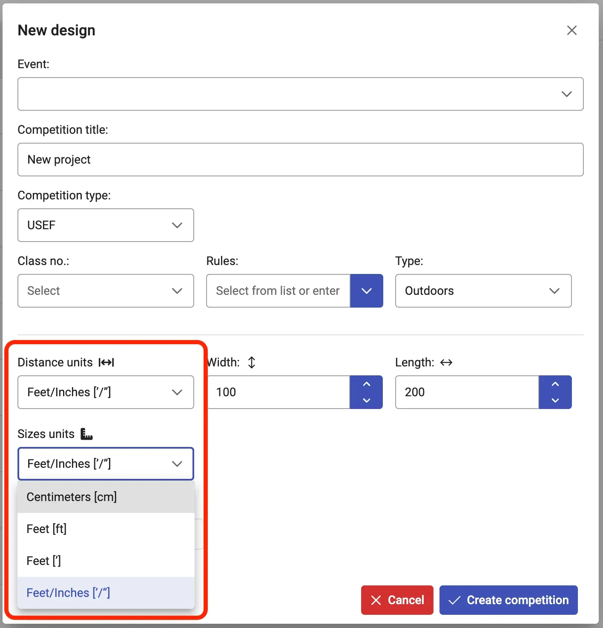Close the New design dialog
The width and height of the screenshot is (603, 628).
571,30
